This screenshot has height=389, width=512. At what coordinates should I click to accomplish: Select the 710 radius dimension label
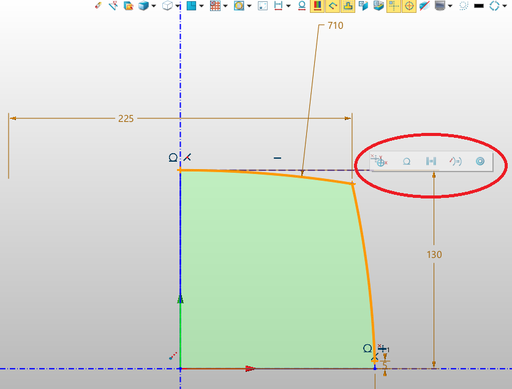(336, 26)
